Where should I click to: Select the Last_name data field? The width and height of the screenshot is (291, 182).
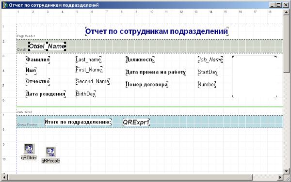click(x=89, y=60)
